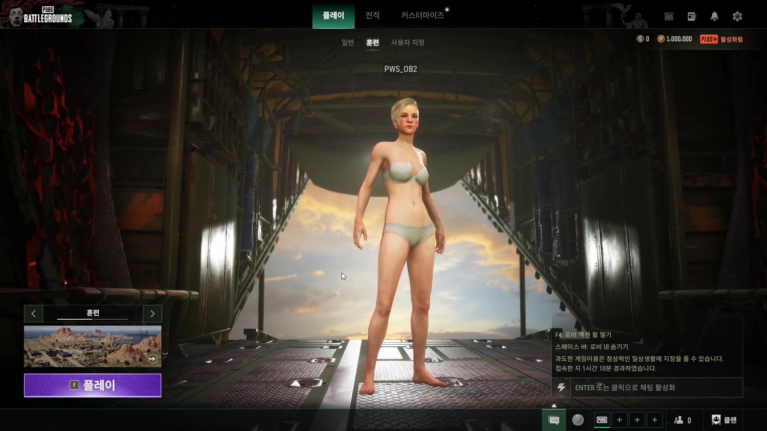Toggle the chat window icon

click(x=554, y=420)
